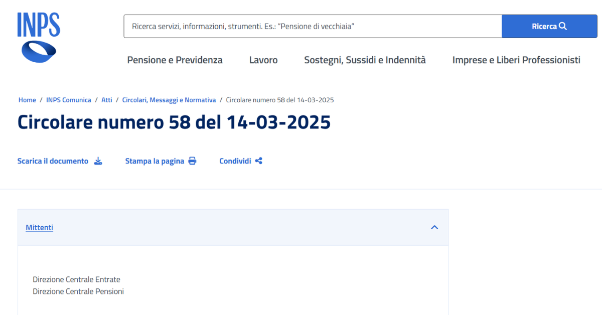Image resolution: width=602 pixels, height=318 pixels.
Task: Go to Home breadcrumb link
Action: point(27,100)
